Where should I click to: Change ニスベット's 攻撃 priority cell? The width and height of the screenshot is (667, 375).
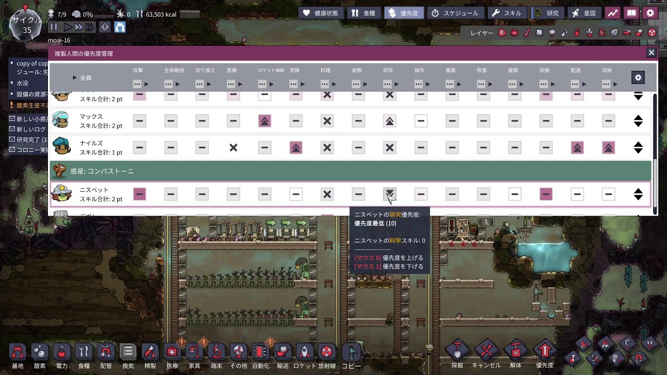coord(140,194)
